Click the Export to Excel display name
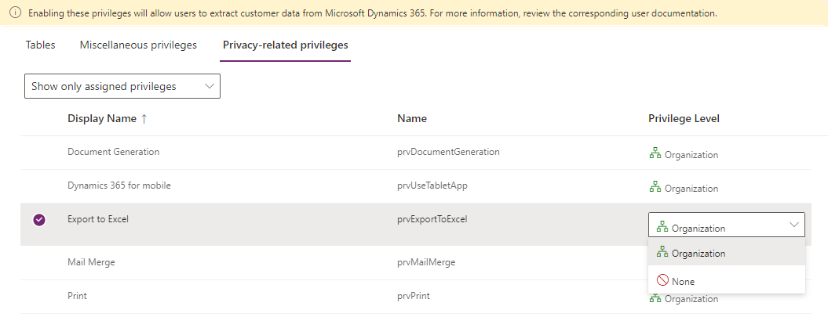This screenshot has height=317, width=828. 97,219
